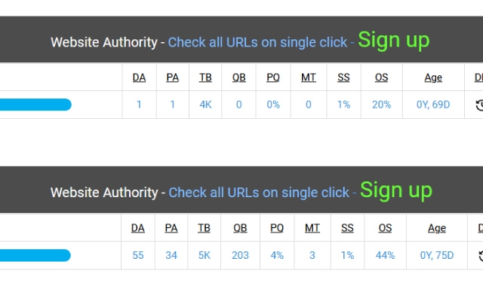Click the history icon in second table row
Viewport: 483px width, 301px height.
(481, 256)
